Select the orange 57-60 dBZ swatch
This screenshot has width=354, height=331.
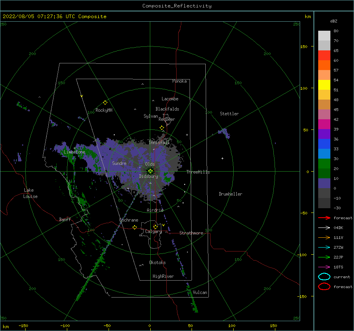coord(324,65)
